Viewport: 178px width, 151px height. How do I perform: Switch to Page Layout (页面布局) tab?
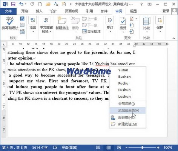coord(72,11)
